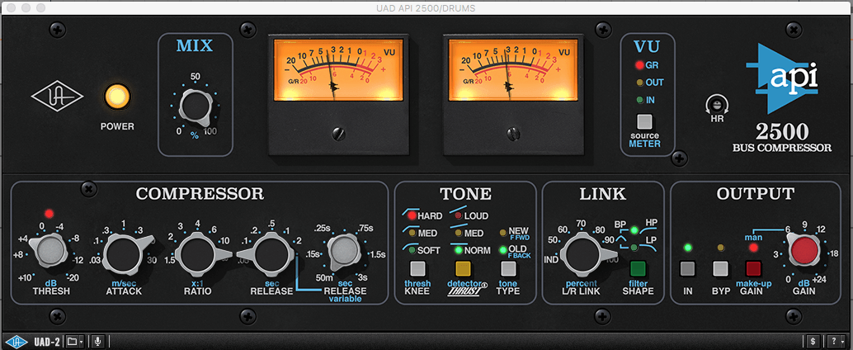Click the left VU meter zero-adjust screw
The width and height of the screenshot is (853, 350).
coord(338,132)
